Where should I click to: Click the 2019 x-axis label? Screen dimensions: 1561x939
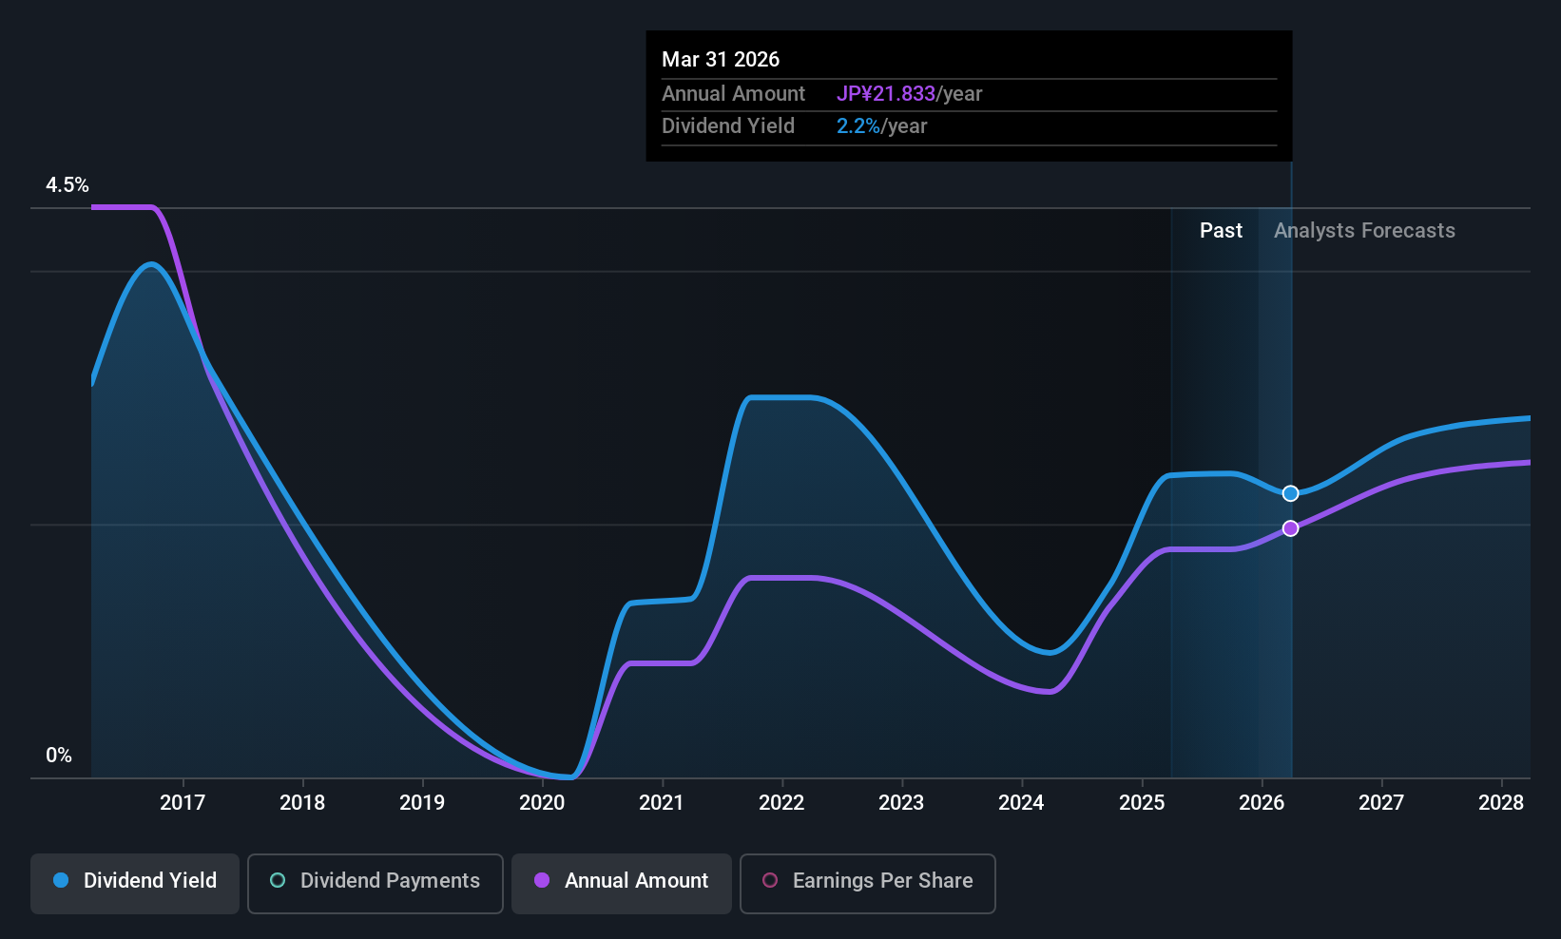coord(422,803)
